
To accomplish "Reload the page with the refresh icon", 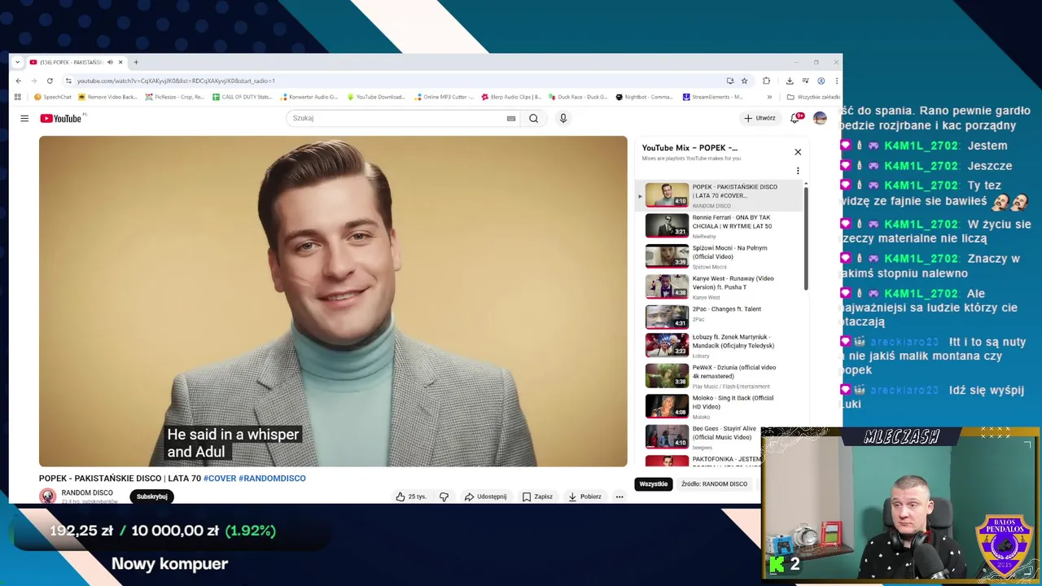I will click(x=50, y=81).
